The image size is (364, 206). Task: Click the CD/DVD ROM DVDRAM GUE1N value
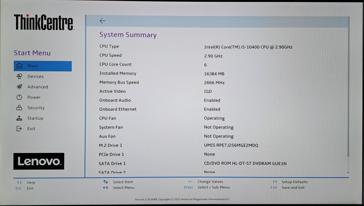tap(245, 164)
